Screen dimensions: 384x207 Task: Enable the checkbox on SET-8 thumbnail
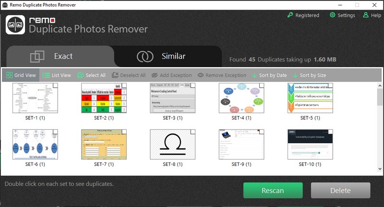pos(192,132)
